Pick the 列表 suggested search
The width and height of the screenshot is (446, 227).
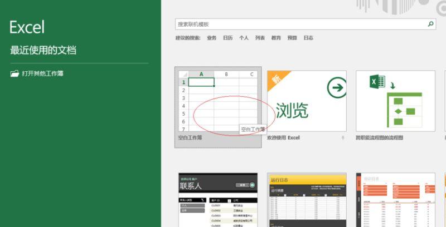260,38
